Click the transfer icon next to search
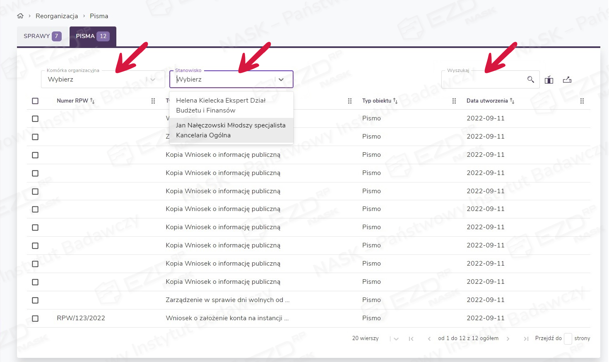 (x=549, y=80)
